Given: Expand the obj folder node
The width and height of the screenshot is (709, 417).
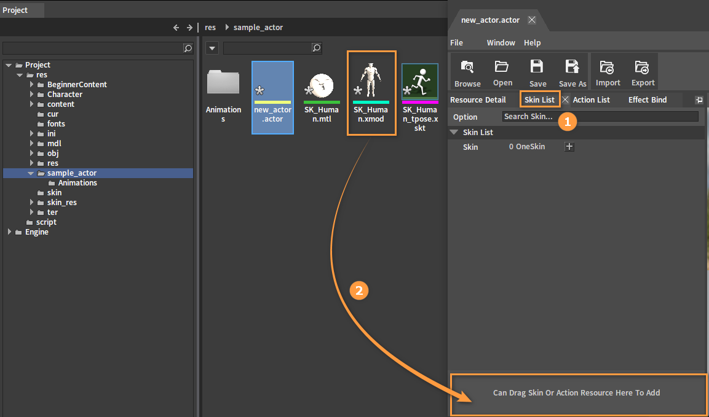Looking at the screenshot, I should pyautogui.click(x=31, y=154).
